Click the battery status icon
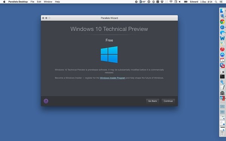Screen dimensions: 226x141 point(186,2)
